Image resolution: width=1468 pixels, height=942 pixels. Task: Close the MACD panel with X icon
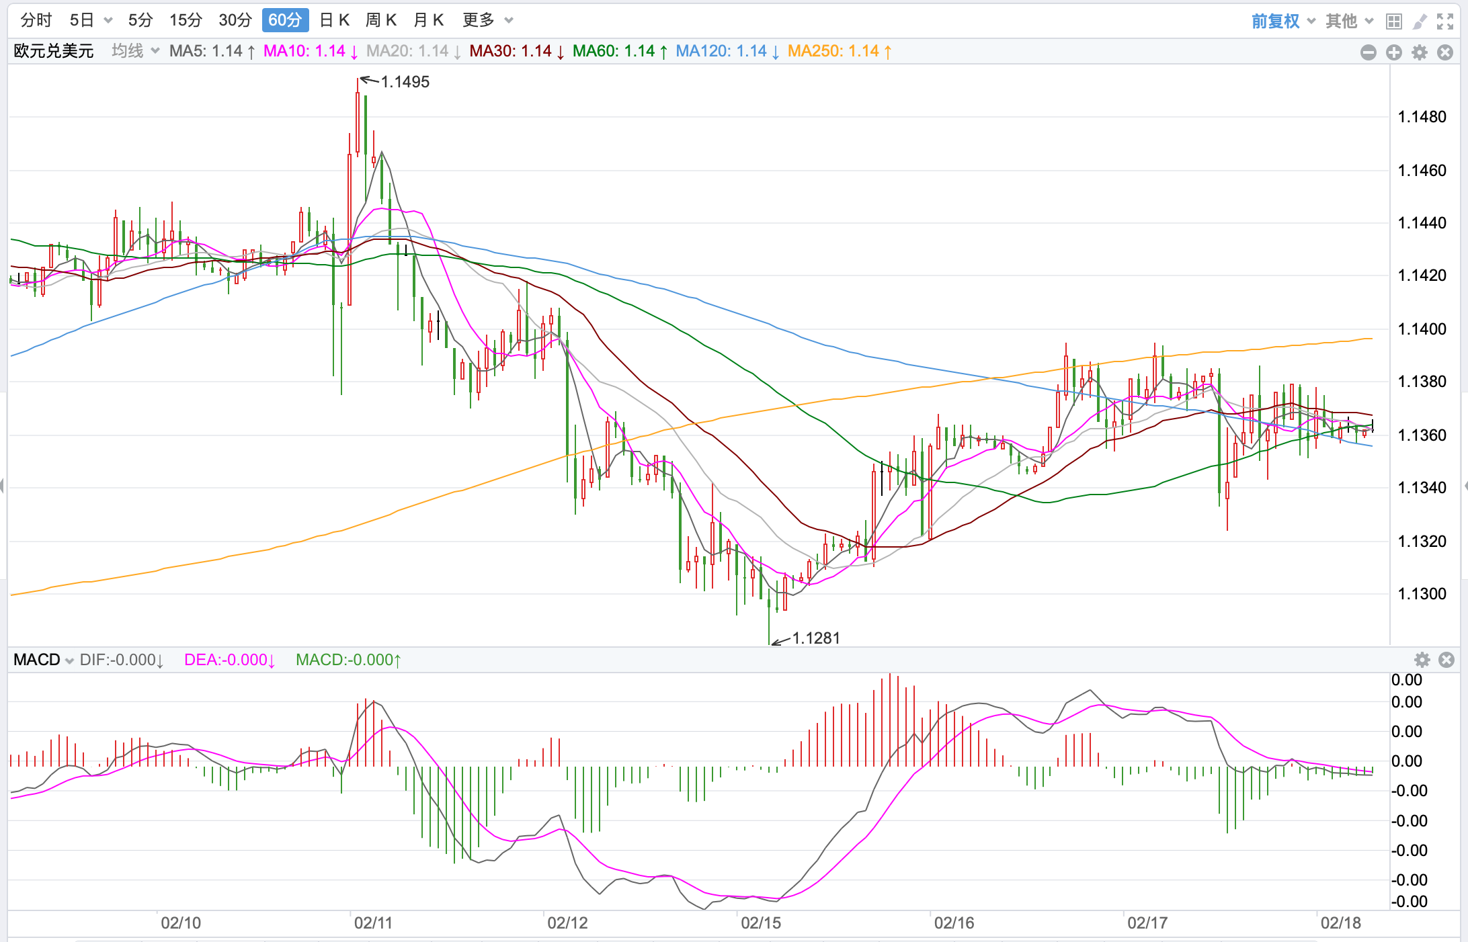tap(1446, 660)
